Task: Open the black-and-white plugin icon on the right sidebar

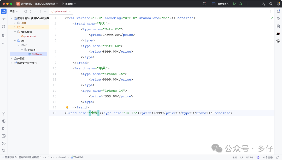Action: [278, 41]
